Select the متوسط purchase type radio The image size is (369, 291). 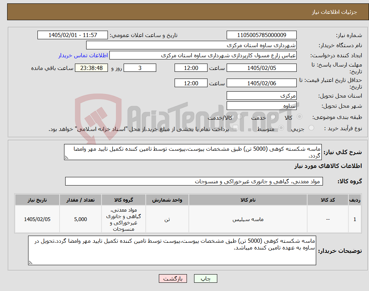[281, 128]
